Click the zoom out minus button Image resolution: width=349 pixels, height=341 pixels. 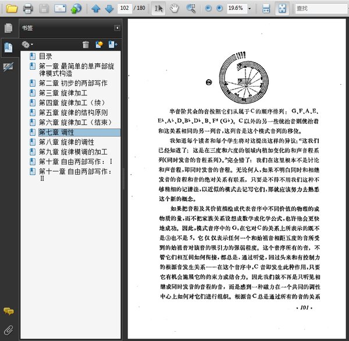(209, 9)
